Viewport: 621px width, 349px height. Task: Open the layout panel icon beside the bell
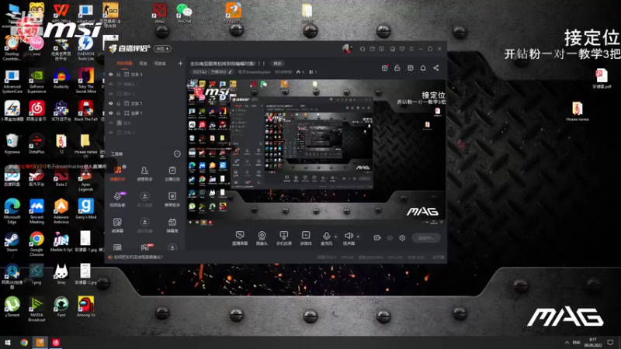point(411,68)
